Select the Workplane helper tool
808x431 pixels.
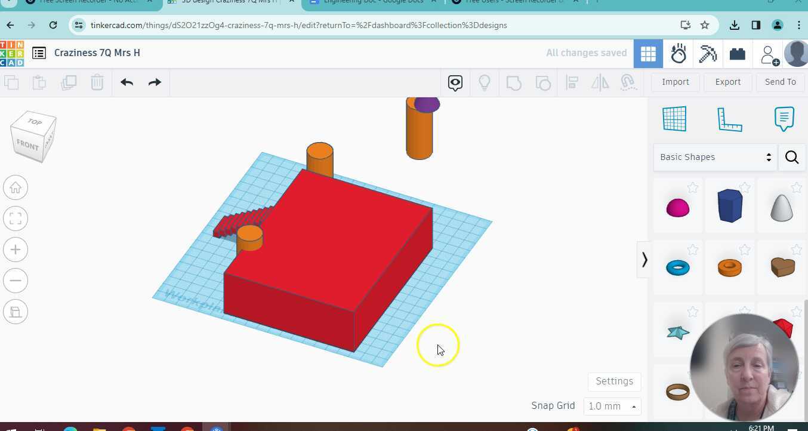tap(675, 119)
